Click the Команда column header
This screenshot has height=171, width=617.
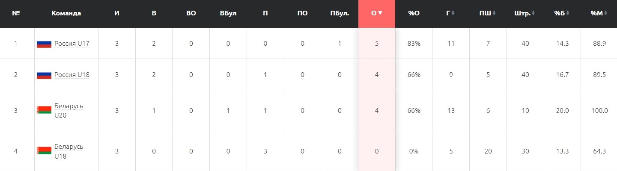[66, 13]
